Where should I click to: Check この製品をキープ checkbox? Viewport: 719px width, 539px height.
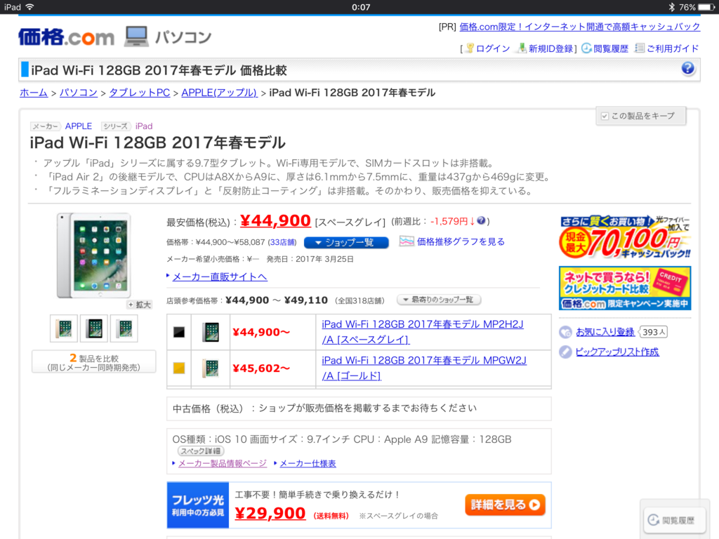coord(605,116)
